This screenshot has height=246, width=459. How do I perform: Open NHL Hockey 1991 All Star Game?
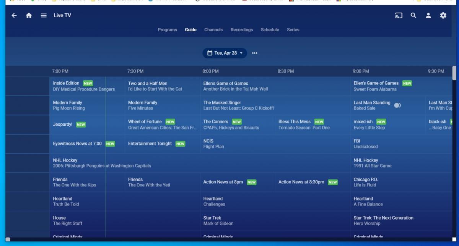click(x=401, y=163)
